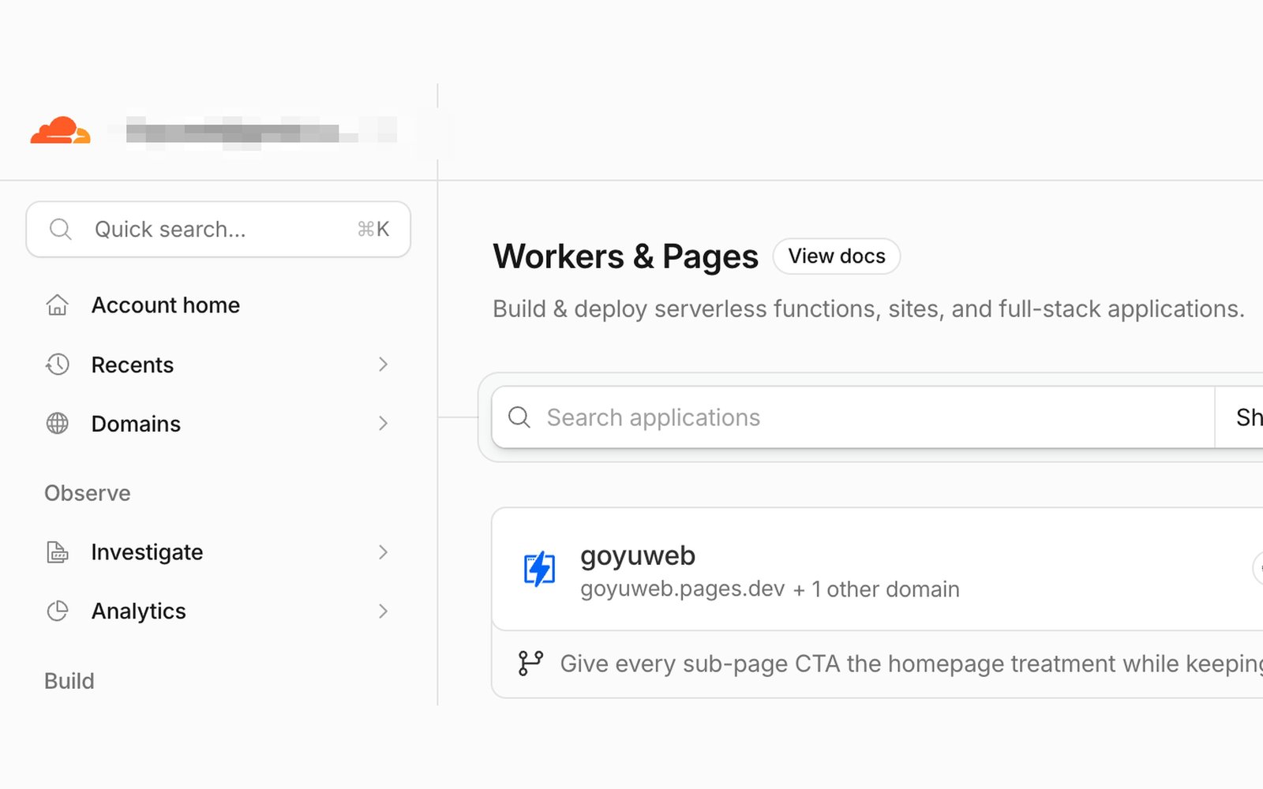Open the 'Give every sub-page CTA' commit message
The image size is (1263, 789).
[x=912, y=664]
